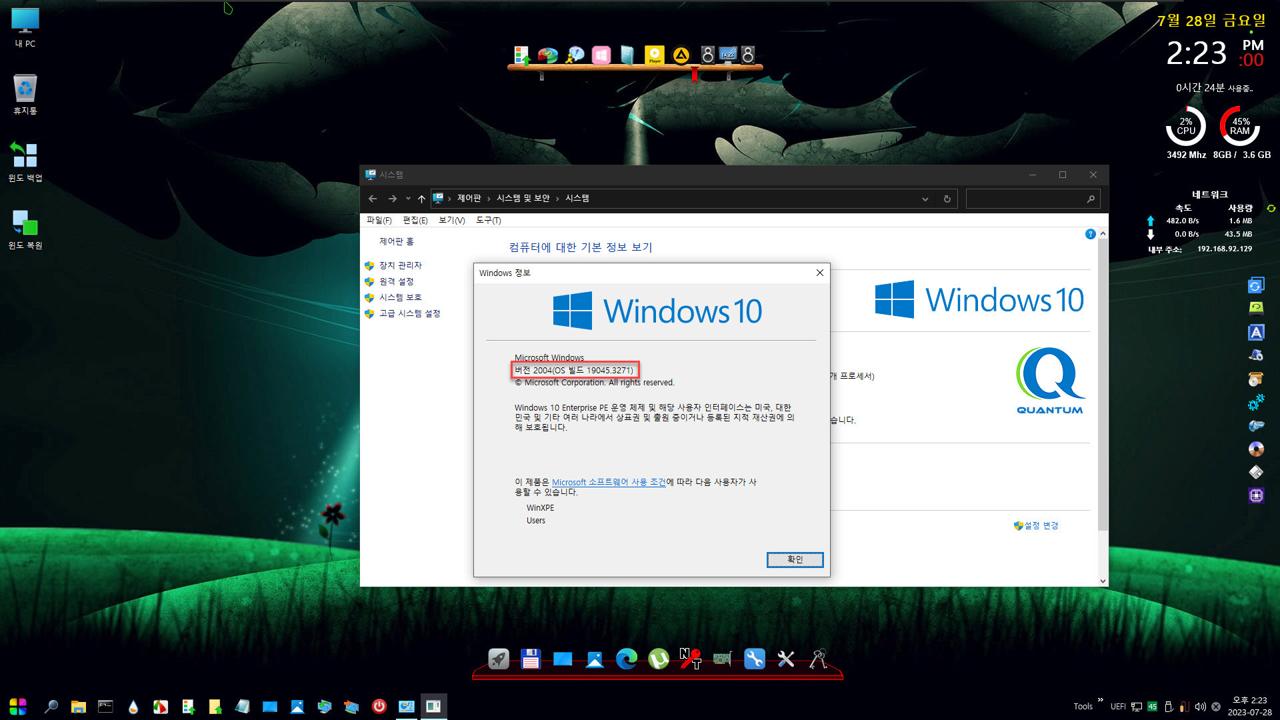
Task: Click the scrollbar down arrow in 시스템 window
Action: click(x=1103, y=581)
